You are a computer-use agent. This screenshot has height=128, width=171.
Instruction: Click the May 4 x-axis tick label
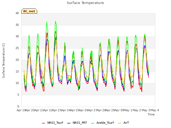pyautogui.click(x=155, y=110)
